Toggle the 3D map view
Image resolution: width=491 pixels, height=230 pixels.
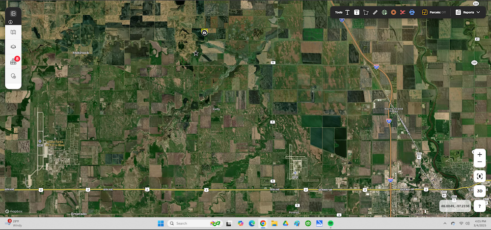coord(480,191)
